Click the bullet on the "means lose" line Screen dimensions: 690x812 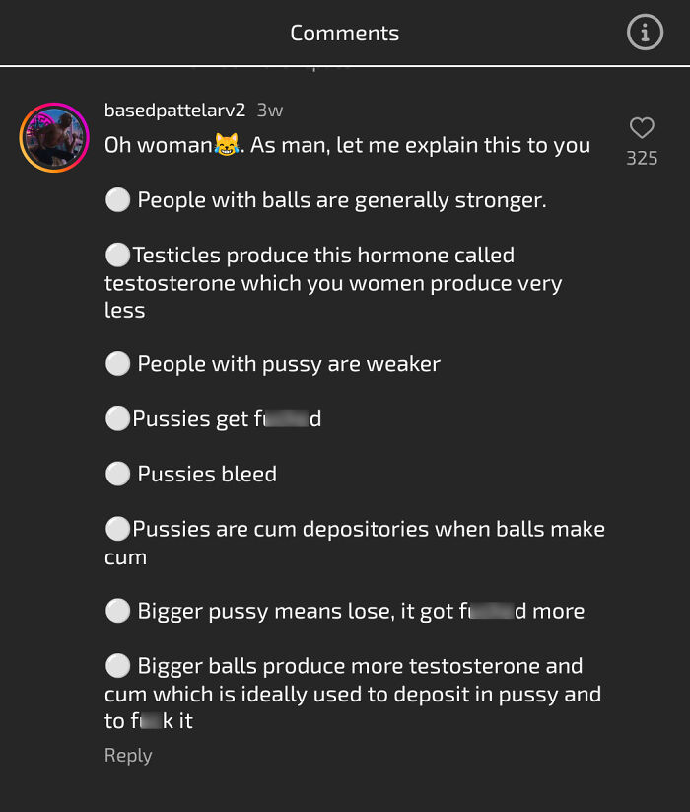point(118,611)
